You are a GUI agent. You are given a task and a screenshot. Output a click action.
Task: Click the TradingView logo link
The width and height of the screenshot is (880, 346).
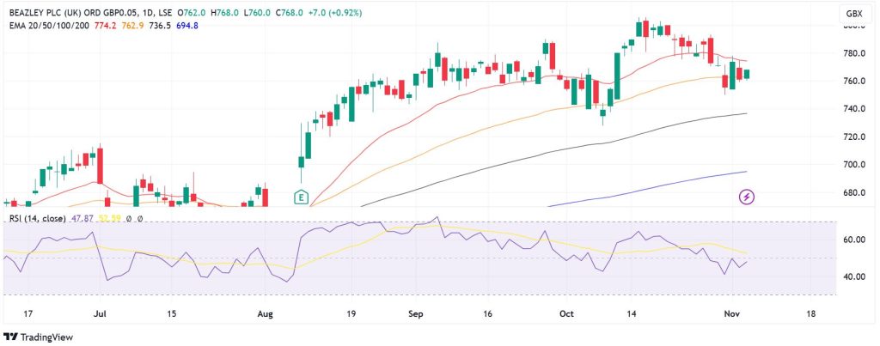click(x=38, y=337)
